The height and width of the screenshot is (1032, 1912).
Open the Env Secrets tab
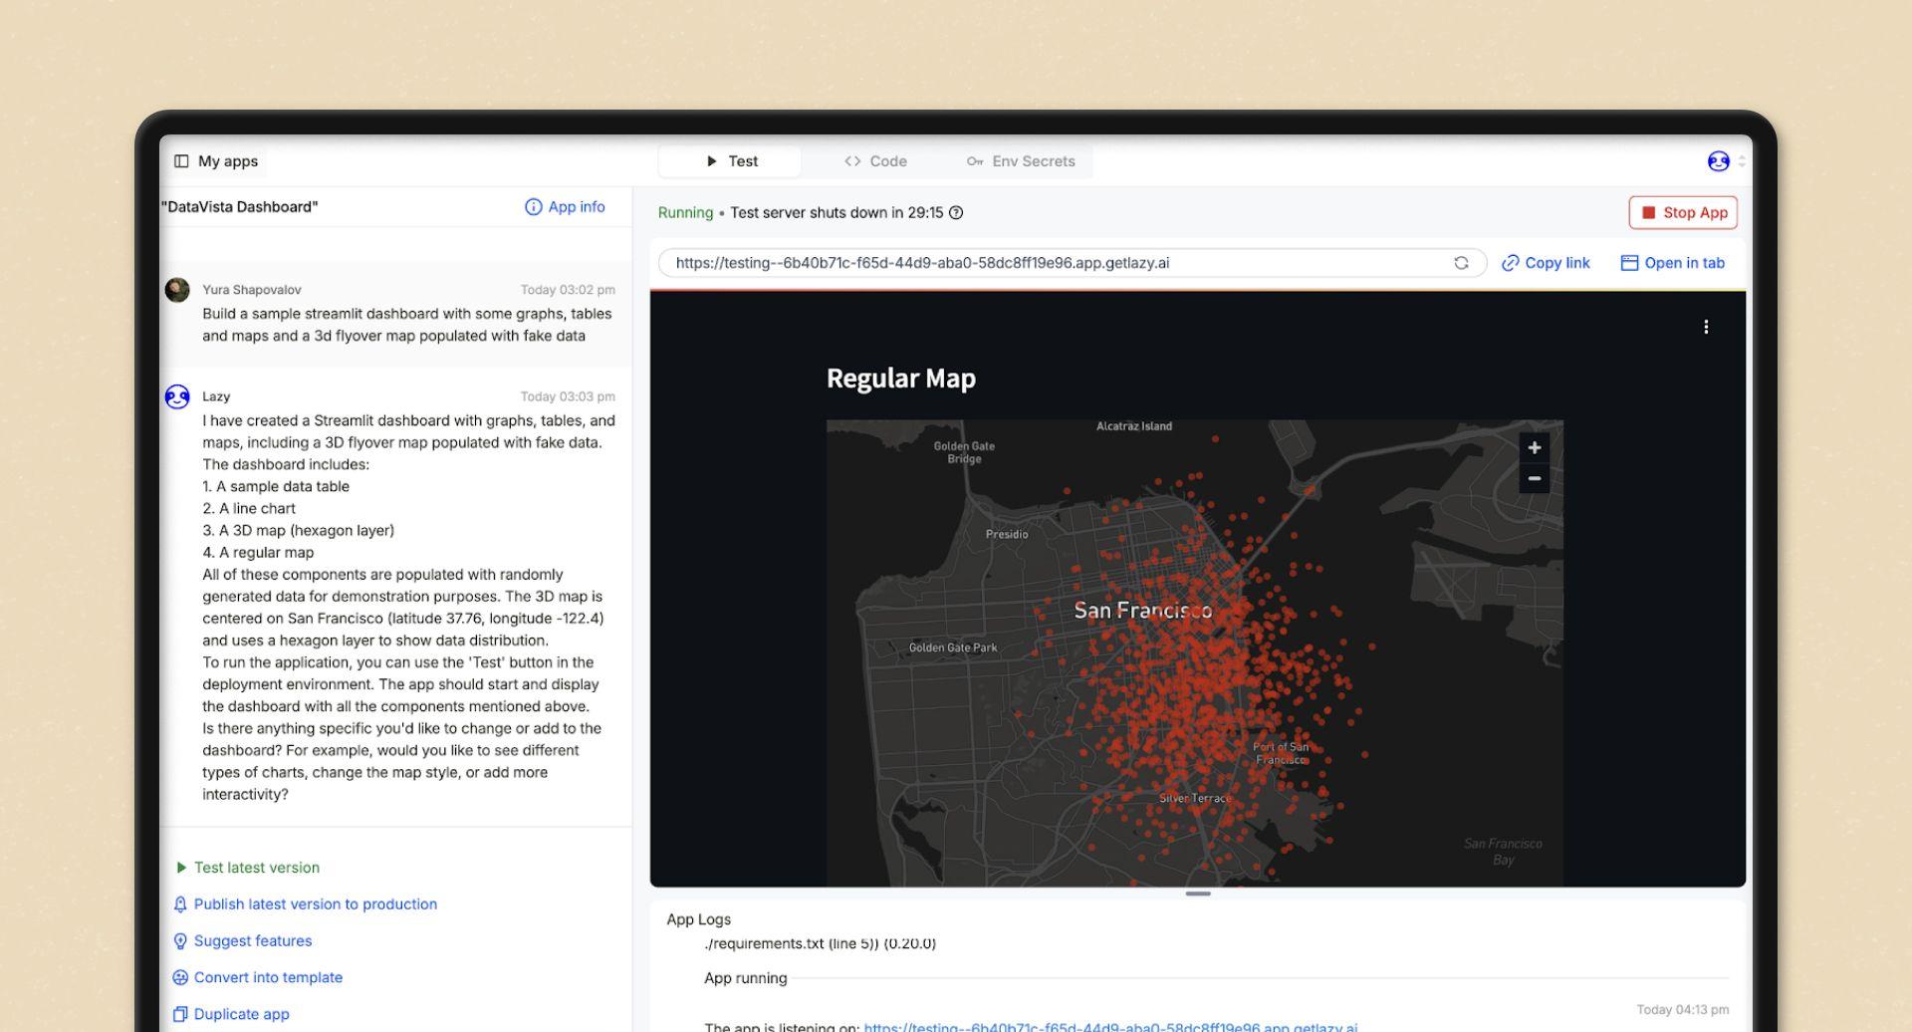[x=1021, y=161]
